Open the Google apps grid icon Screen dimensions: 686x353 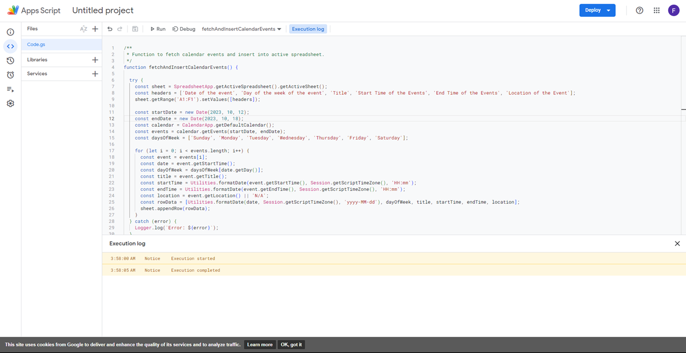click(657, 10)
